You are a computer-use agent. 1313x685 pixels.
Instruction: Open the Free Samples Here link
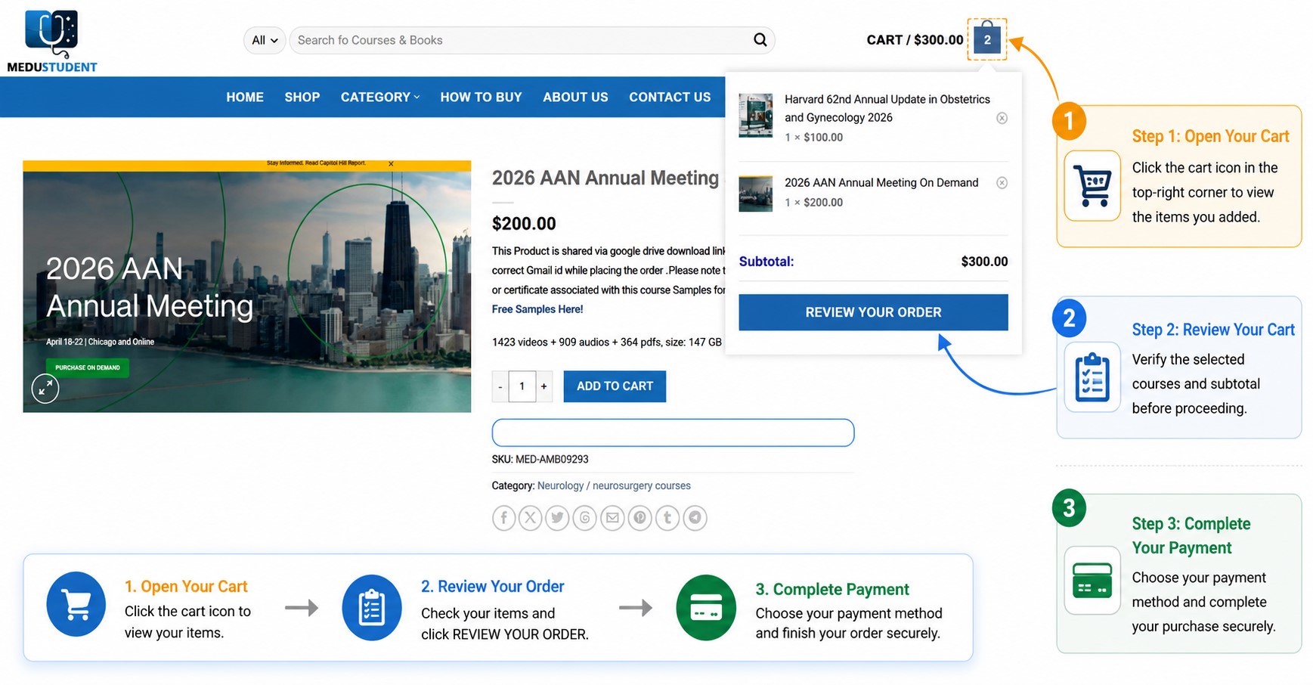pyautogui.click(x=537, y=309)
